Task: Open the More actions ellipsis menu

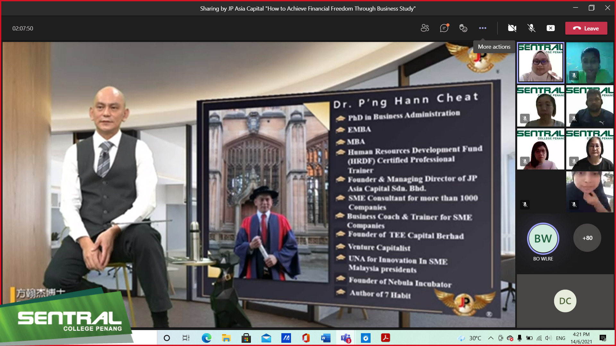Action: [x=483, y=28]
